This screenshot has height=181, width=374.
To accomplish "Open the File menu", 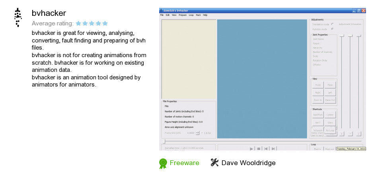I will (x=162, y=15).
